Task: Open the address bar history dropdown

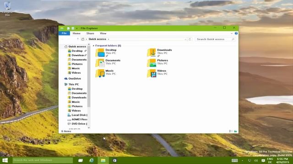Action: tap(185, 39)
